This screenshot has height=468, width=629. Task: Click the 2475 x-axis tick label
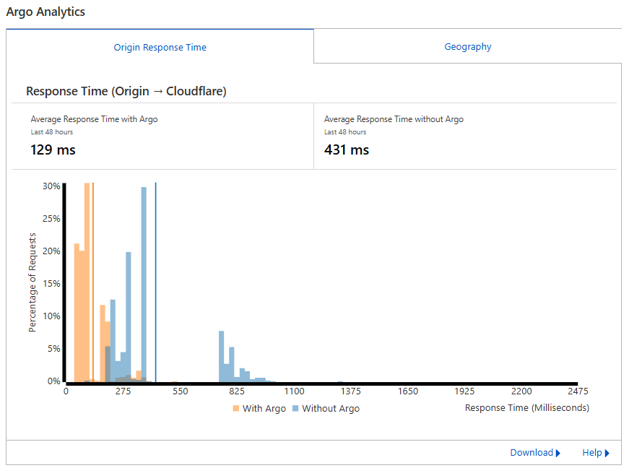pyautogui.click(x=578, y=391)
